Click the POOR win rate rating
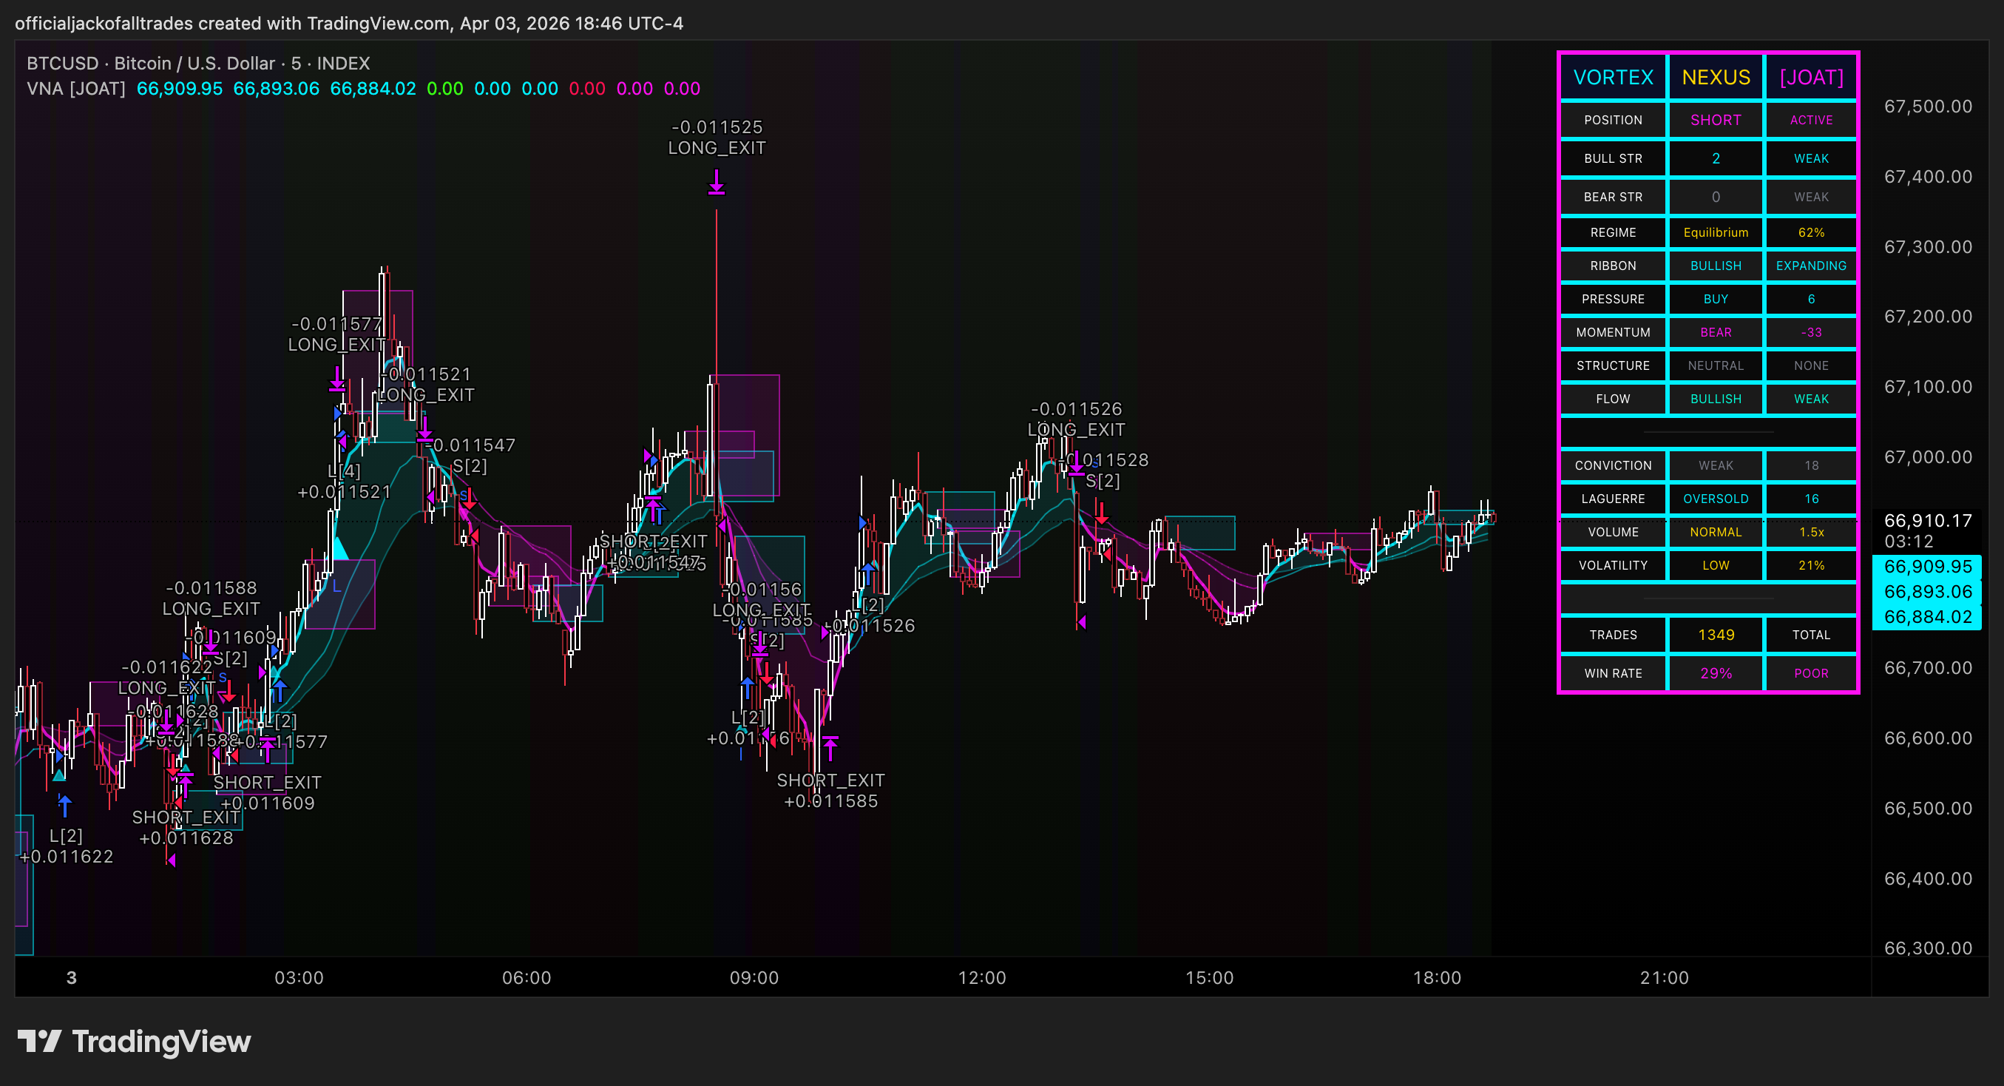 point(1811,673)
